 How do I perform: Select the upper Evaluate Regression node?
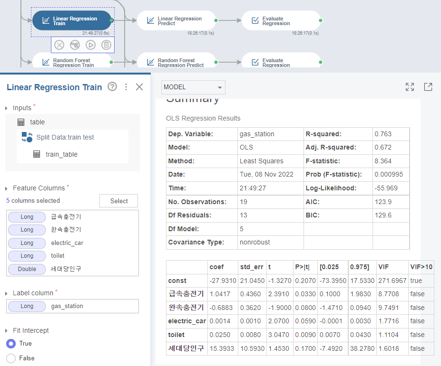pos(281,20)
